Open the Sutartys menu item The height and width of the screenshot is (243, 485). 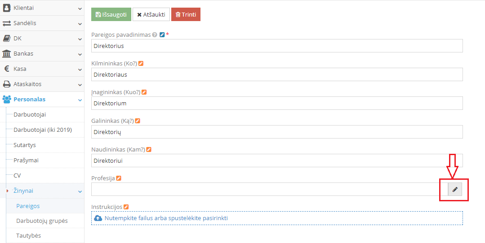point(25,145)
